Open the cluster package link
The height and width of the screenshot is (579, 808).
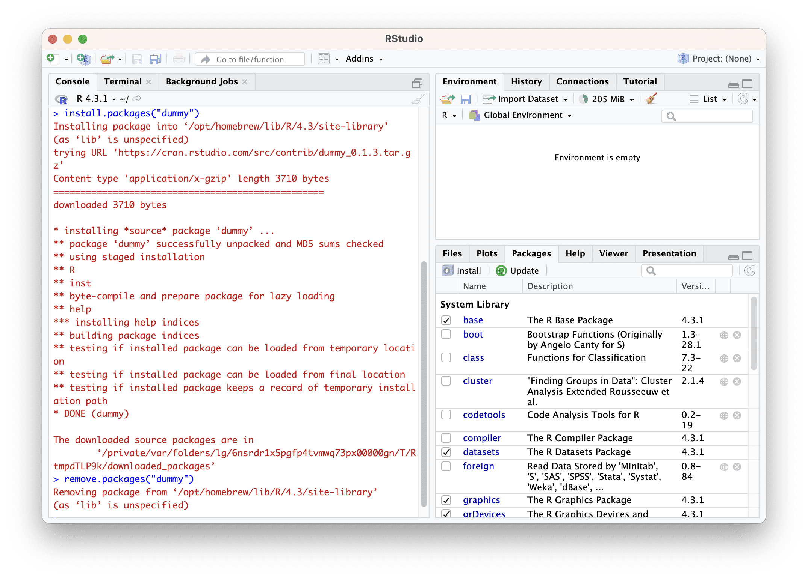coord(478,381)
